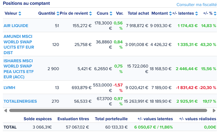Sort using the Montant column arrows
The image size is (220, 133).
point(170,13)
